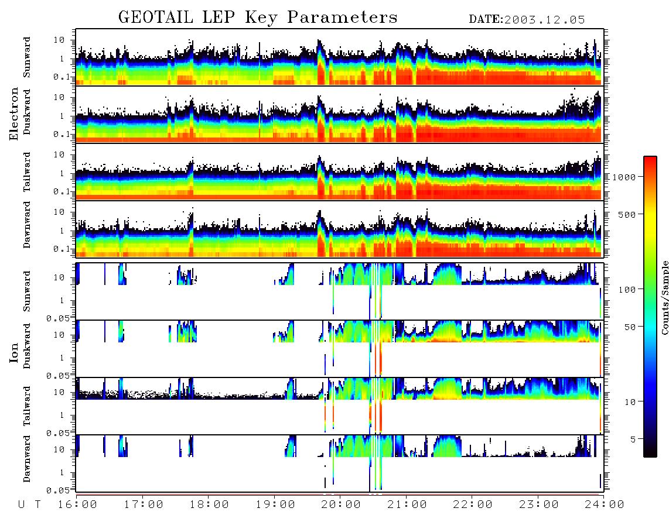This screenshot has width=669, height=515.
Task: Click the "100" color bar value
Action: pos(627,290)
